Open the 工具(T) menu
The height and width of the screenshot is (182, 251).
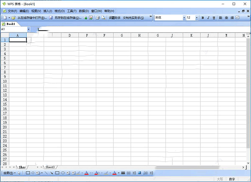click(72, 11)
